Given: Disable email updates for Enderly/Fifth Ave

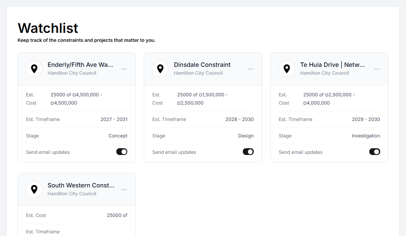Looking at the screenshot, I should click(x=122, y=152).
